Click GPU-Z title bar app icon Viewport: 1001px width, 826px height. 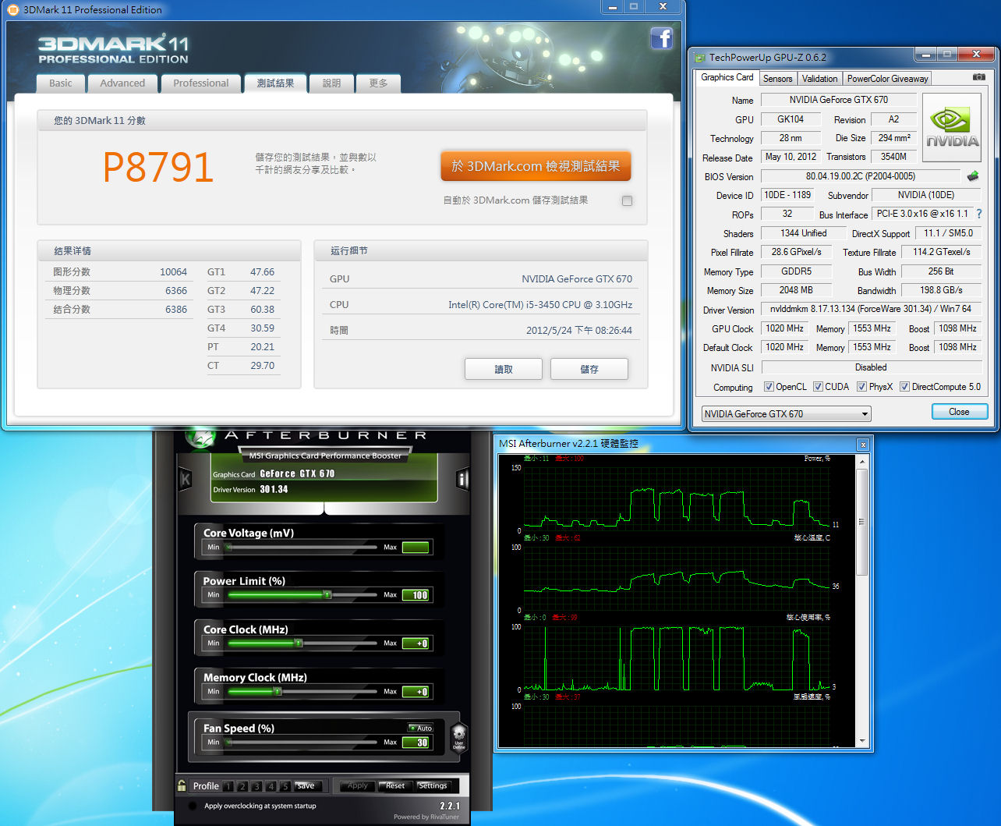click(x=699, y=58)
